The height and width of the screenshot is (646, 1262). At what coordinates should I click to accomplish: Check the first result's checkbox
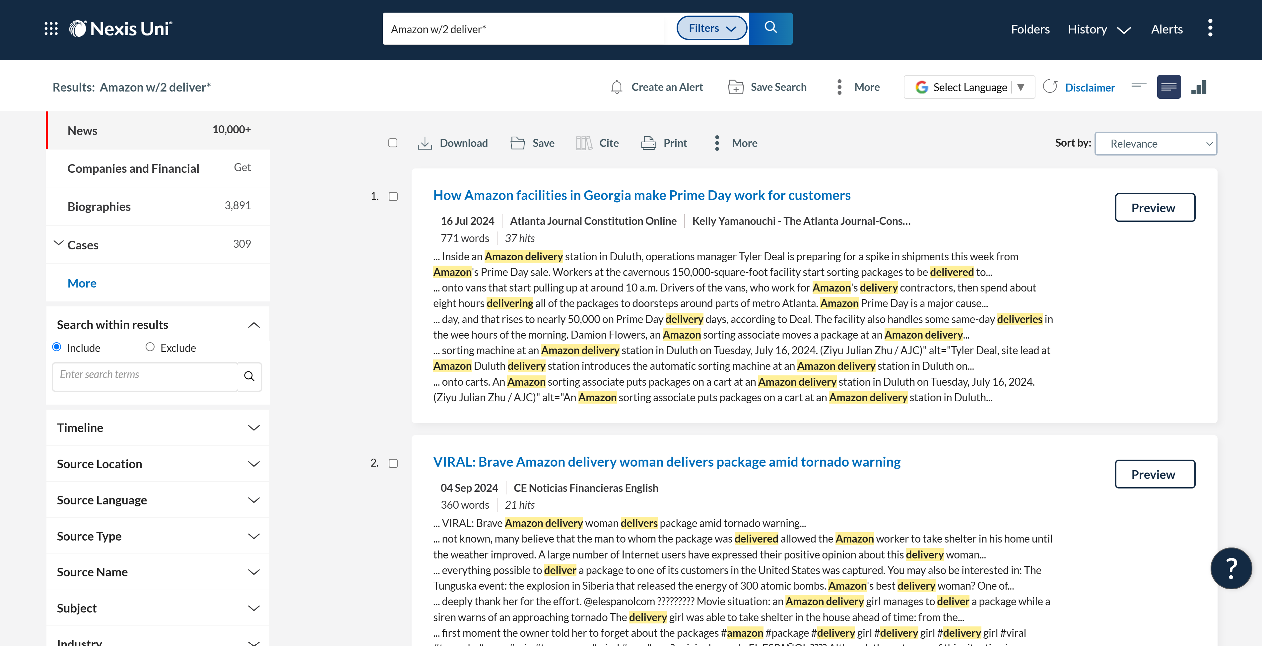click(x=393, y=196)
